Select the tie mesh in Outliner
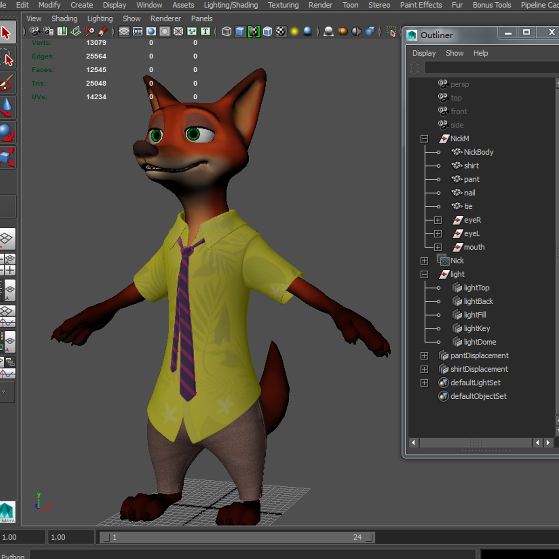This screenshot has width=559, height=559. tap(468, 206)
